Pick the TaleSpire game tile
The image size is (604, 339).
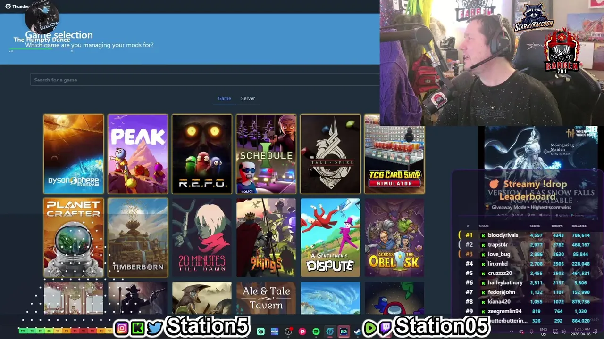click(x=330, y=154)
